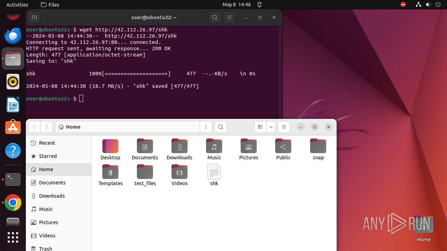
Task: Select Starred in the Files sidebar
Action: [59, 156]
